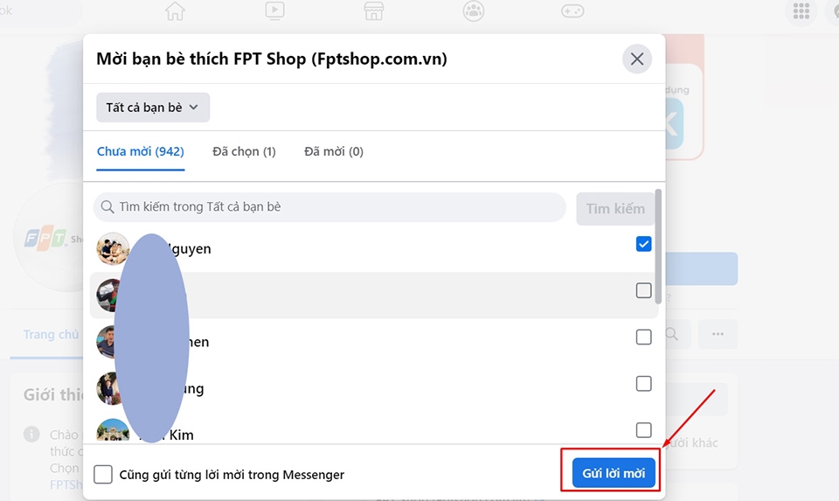839x501 pixels.
Task: Open "Trang chủ" tab on background page
Action: [x=51, y=335]
